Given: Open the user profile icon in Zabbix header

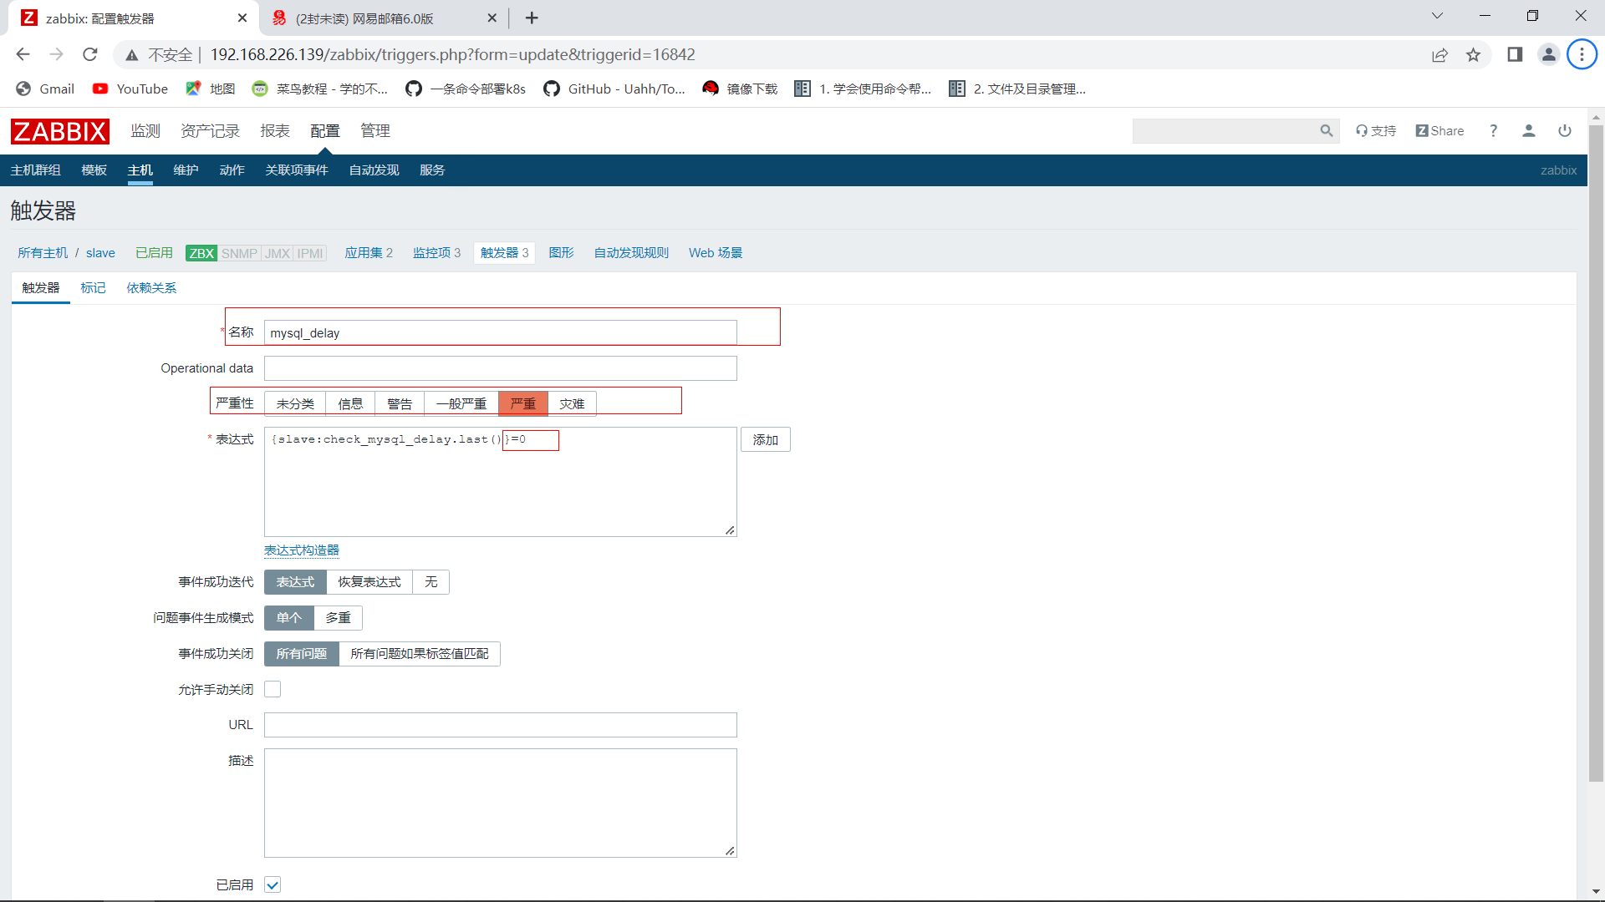Looking at the screenshot, I should point(1529,131).
